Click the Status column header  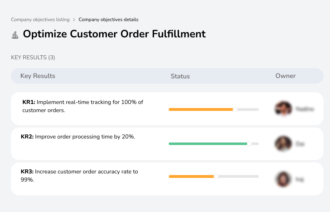point(180,76)
